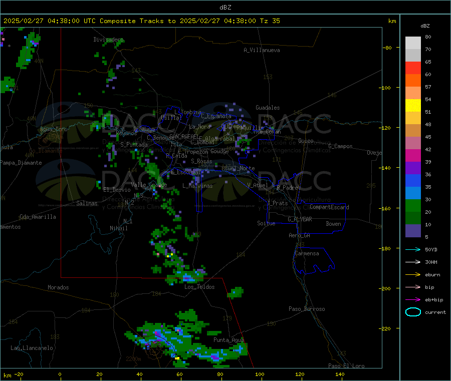Click the 'Los_Toldos' map label

click(199, 287)
